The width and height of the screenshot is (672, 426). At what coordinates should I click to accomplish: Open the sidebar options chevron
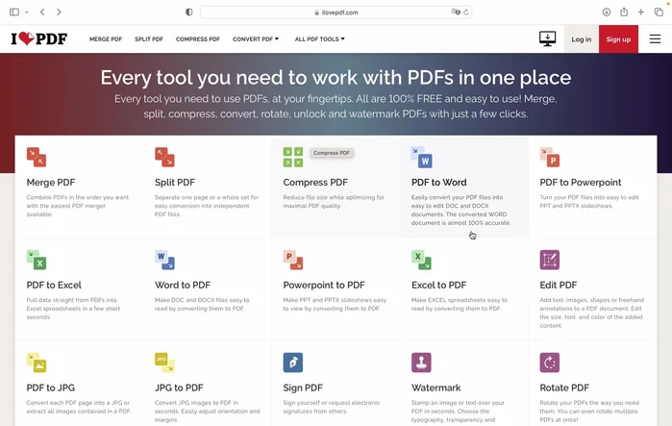click(27, 12)
